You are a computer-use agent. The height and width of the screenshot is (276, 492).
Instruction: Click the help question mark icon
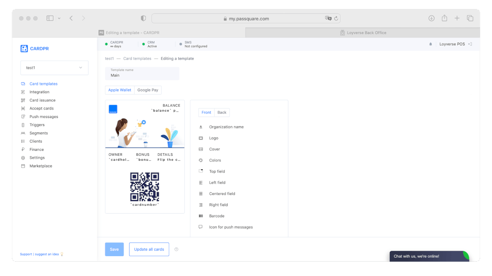(x=176, y=249)
